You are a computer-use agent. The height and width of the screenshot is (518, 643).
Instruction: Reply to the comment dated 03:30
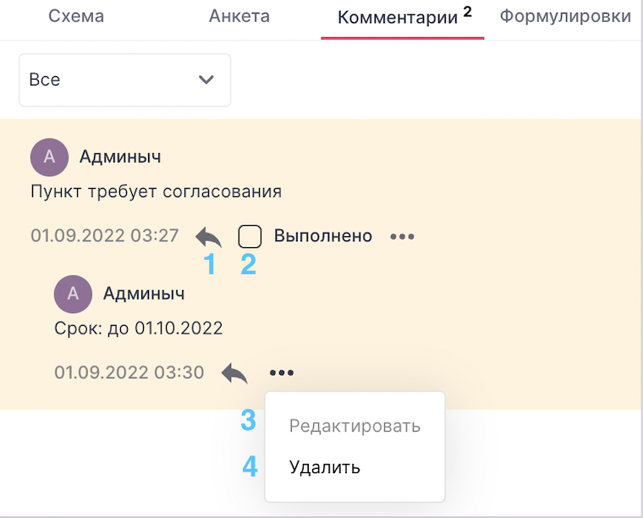tap(234, 373)
